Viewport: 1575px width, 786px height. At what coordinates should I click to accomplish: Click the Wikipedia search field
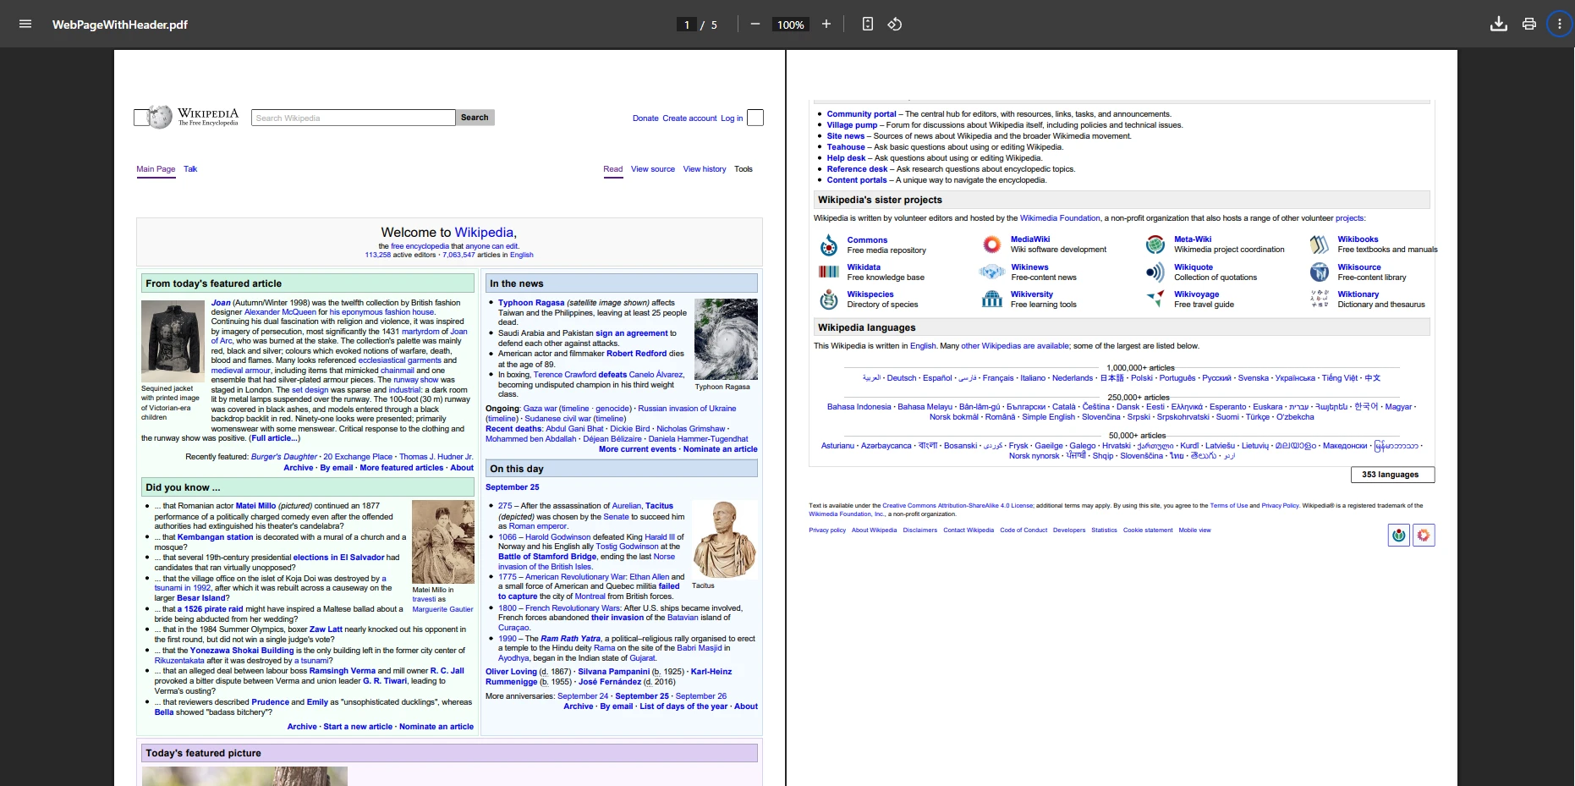coord(353,118)
